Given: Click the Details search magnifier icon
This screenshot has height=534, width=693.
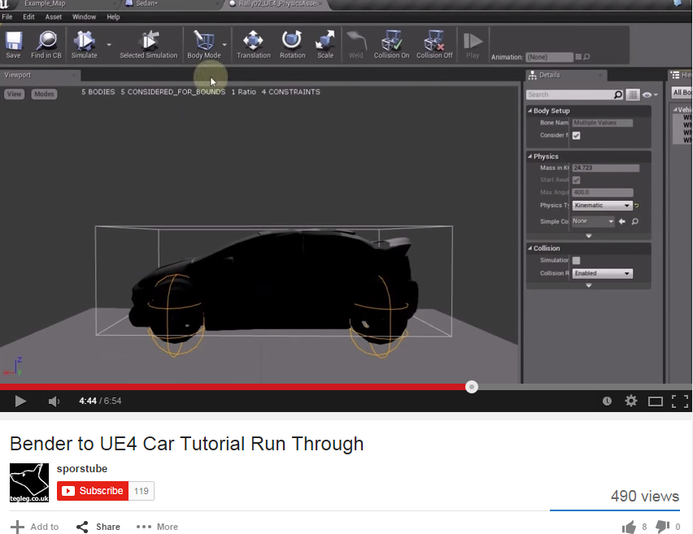Looking at the screenshot, I should [618, 94].
